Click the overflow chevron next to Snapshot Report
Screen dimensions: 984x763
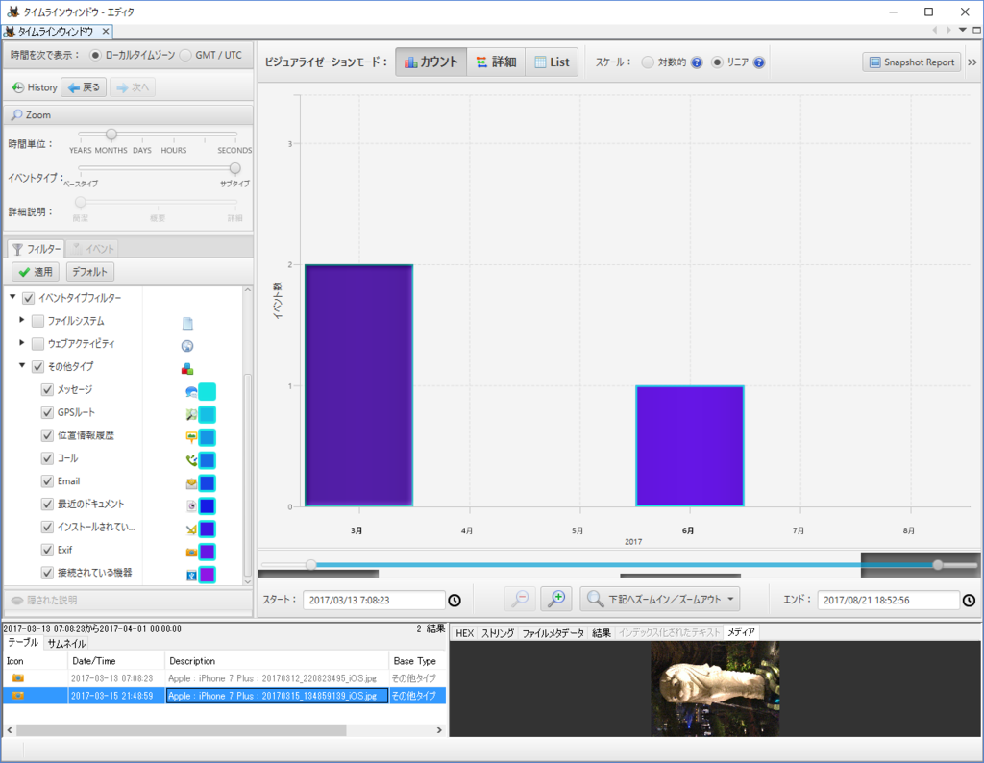pos(972,62)
